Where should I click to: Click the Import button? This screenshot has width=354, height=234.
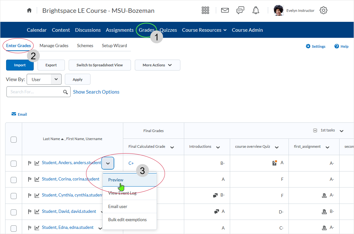(20, 65)
